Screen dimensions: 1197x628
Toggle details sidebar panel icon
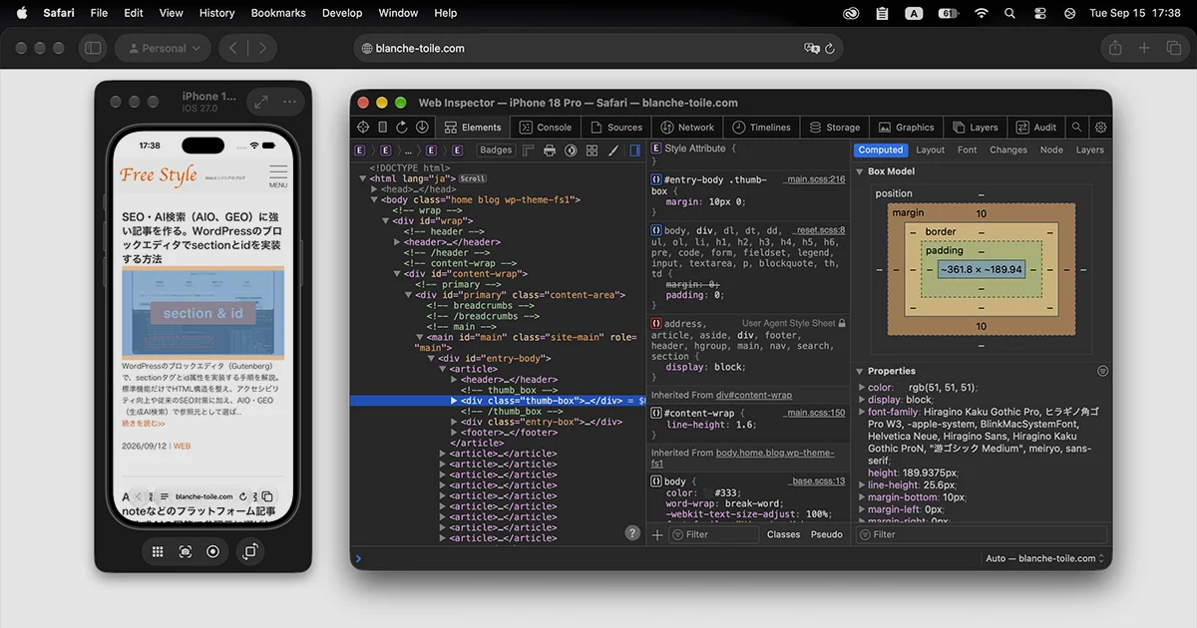pyautogui.click(x=635, y=151)
